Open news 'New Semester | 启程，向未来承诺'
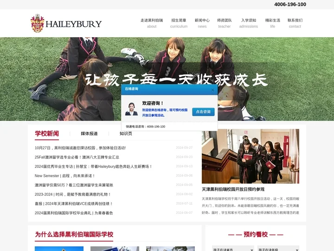This screenshot has height=251, width=334. tap(65, 176)
